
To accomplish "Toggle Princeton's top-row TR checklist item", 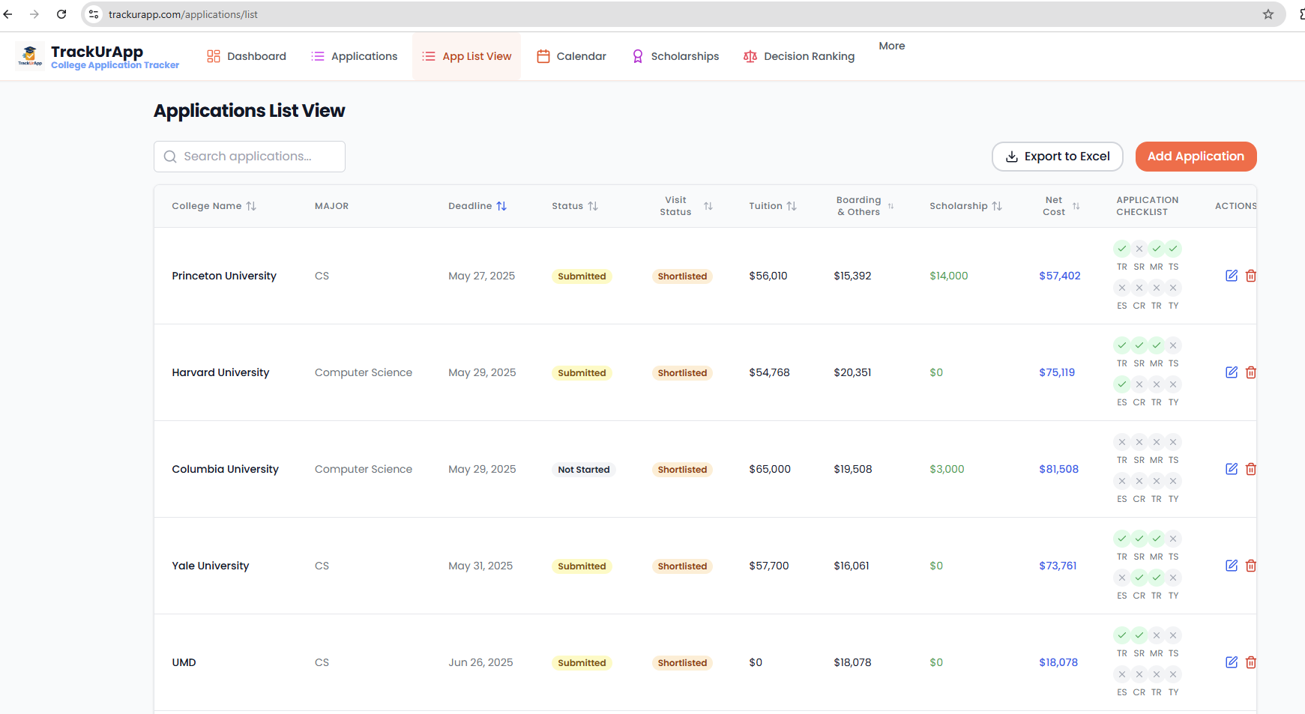I will 1122,249.
